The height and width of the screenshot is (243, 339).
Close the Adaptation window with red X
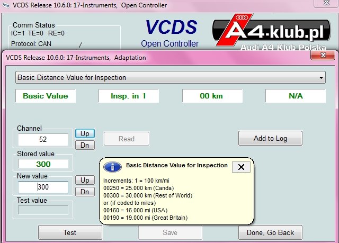coord(323,55)
